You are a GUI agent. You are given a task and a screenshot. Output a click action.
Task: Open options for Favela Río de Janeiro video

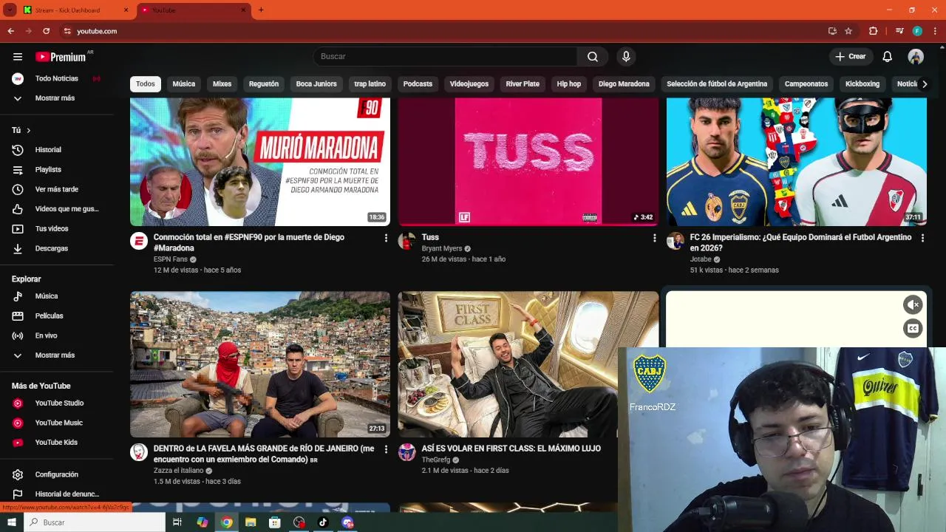[x=386, y=449]
